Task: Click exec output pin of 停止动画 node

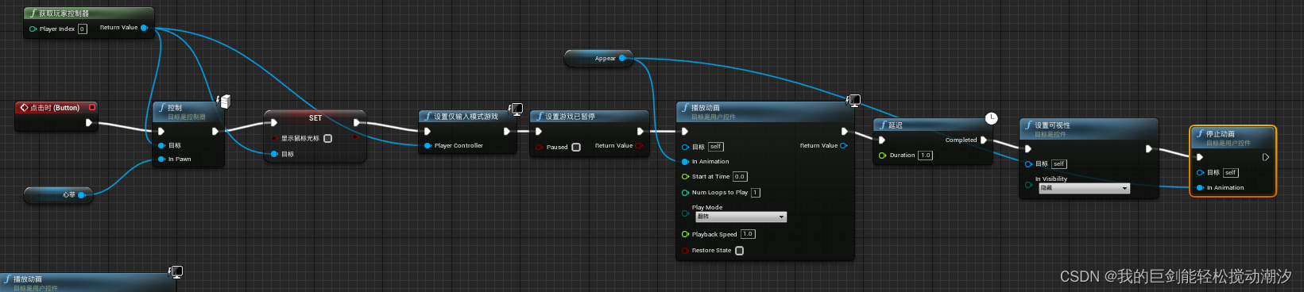Action: (1266, 157)
